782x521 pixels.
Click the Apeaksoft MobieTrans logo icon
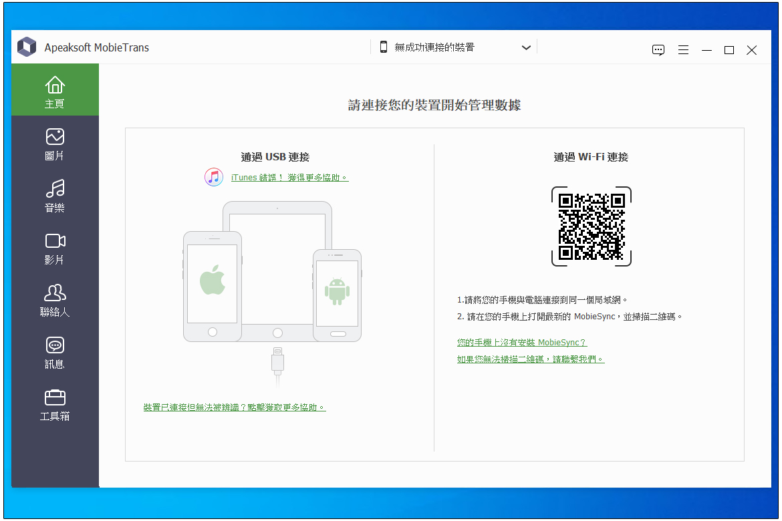pyautogui.click(x=27, y=47)
